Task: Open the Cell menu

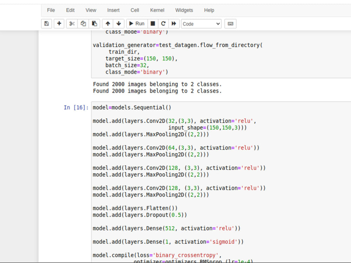Action: pyautogui.click(x=135, y=10)
